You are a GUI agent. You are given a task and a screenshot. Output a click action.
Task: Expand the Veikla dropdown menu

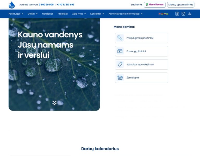pos(33,14)
